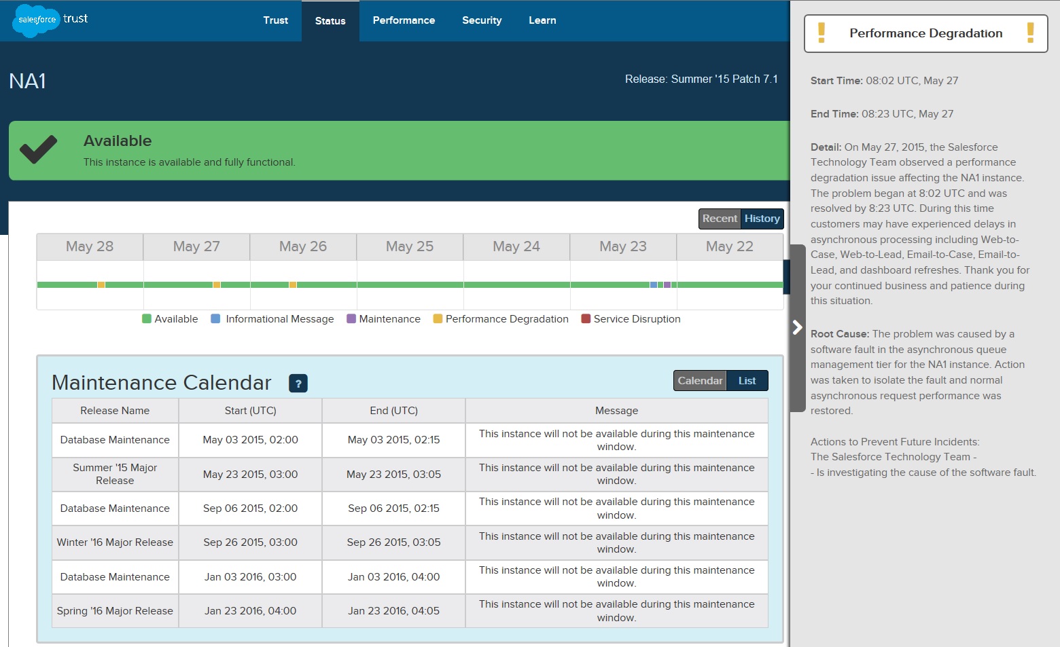1060x647 pixels.
Task: Click the Start (UTC) column header
Action: click(251, 411)
